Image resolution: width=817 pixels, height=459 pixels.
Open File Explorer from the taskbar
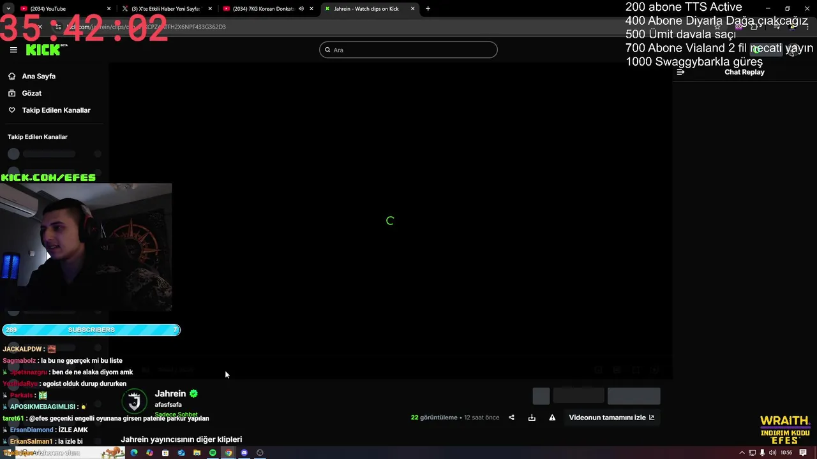coord(197,453)
